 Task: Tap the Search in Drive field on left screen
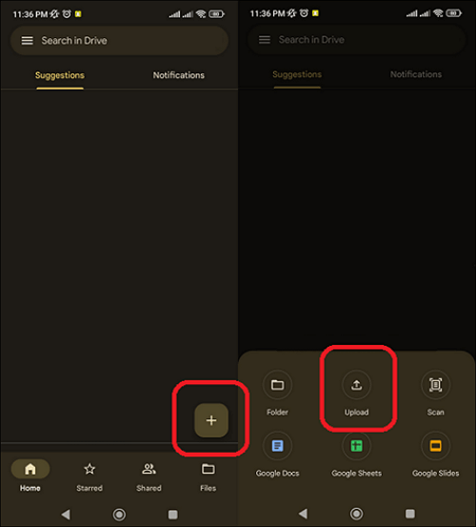(x=120, y=41)
